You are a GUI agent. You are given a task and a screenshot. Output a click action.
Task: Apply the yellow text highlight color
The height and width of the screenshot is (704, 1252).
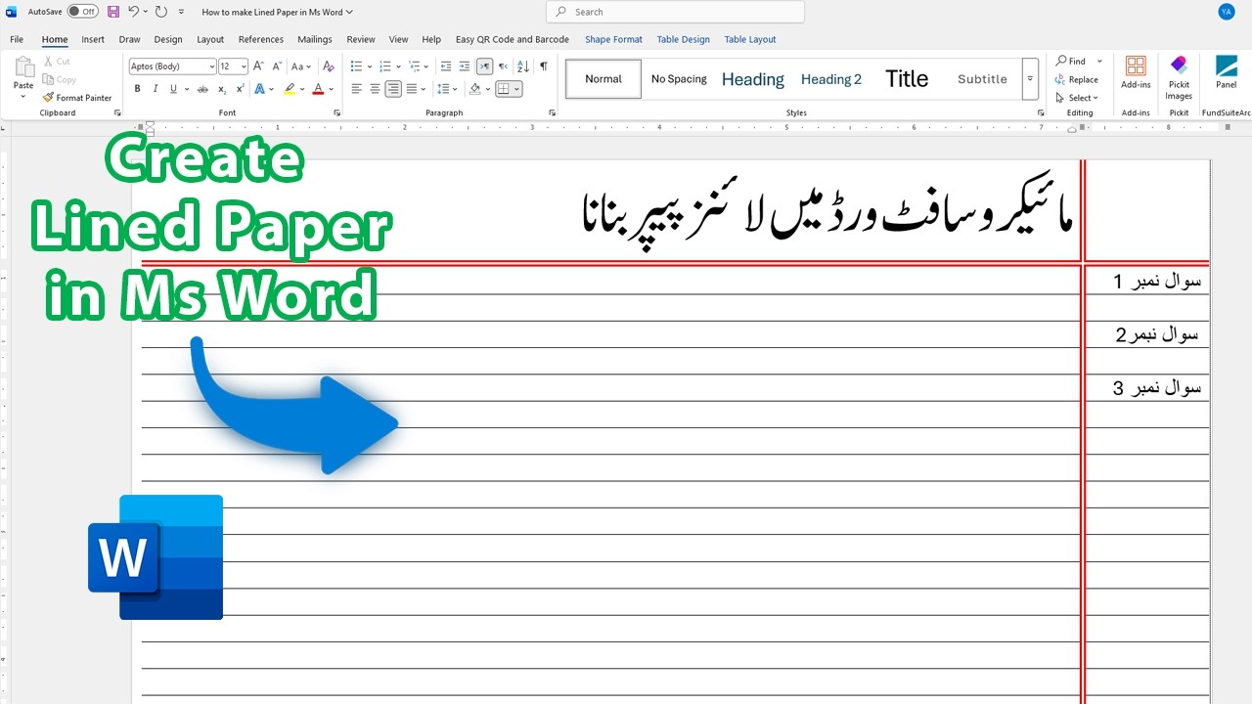coord(289,89)
